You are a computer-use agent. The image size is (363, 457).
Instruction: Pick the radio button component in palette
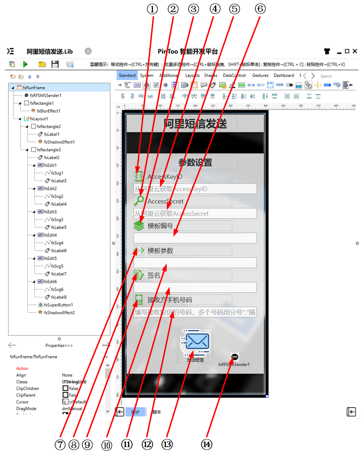(x=165, y=85)
